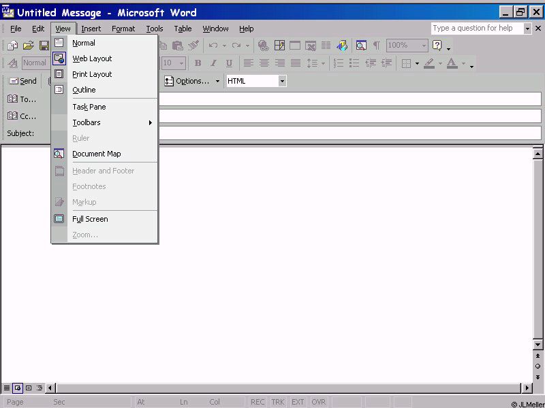This screenshot has width=545, height=408.
Task: Choose Full Screen in the View menu
Action: [x=90, y=219]
